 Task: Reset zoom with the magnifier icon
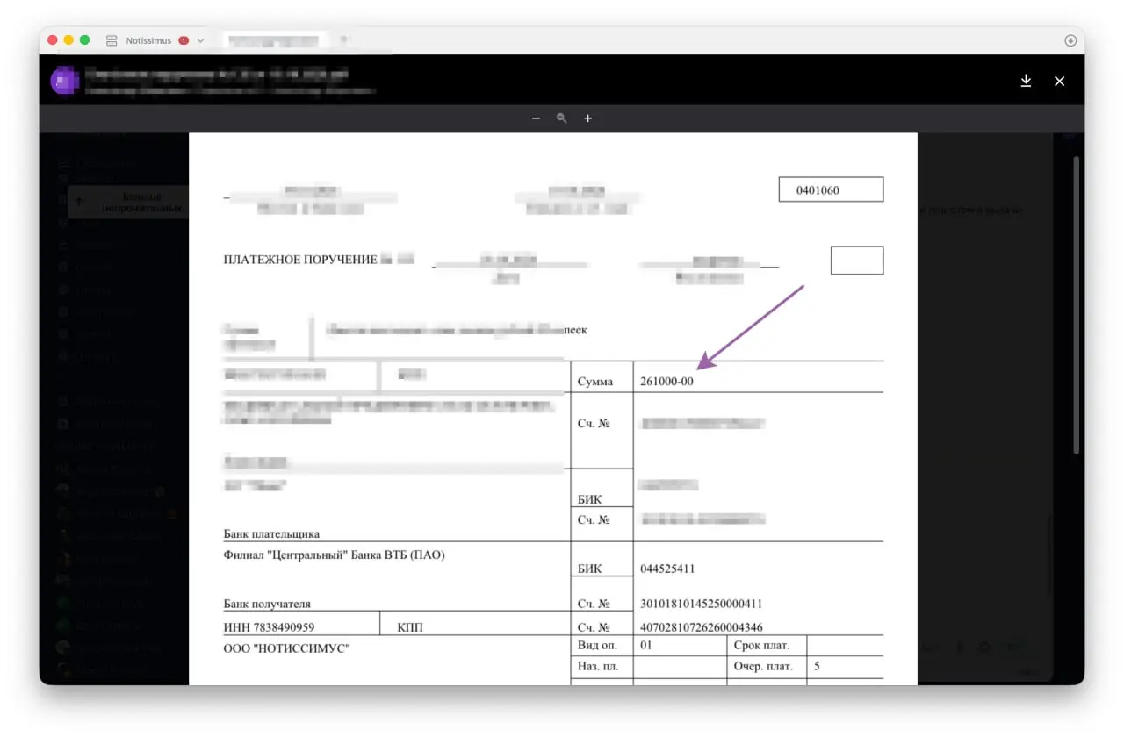[x=562, y=118]
